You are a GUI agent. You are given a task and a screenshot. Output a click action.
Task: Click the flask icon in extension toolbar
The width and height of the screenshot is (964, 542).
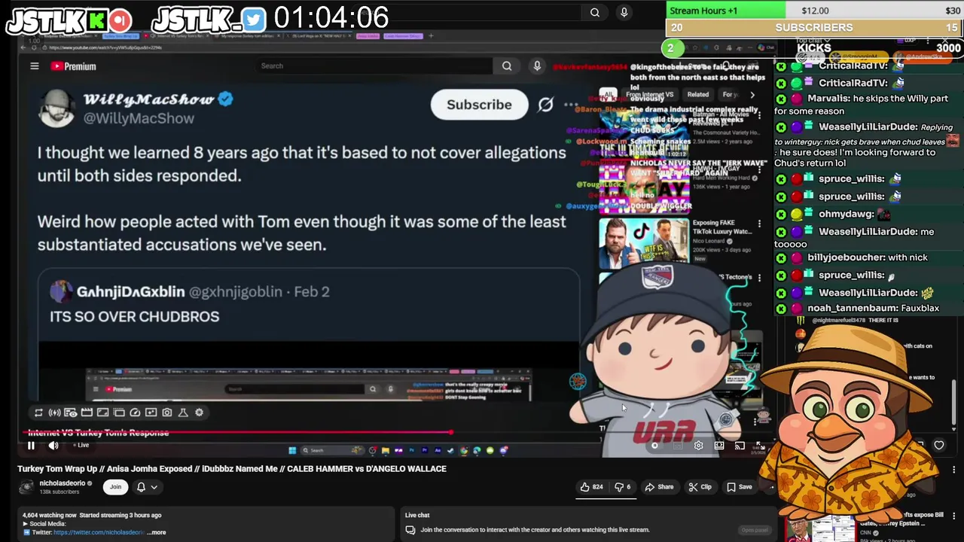pos(183,413)
